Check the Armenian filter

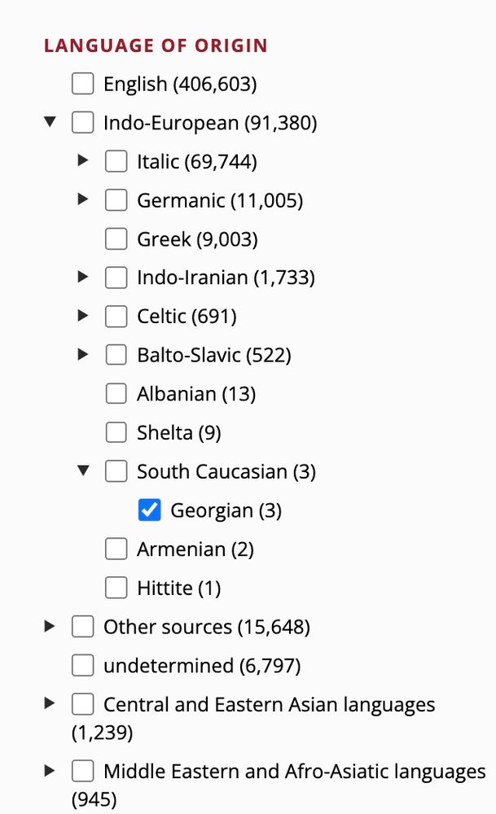tap(116, 548)
